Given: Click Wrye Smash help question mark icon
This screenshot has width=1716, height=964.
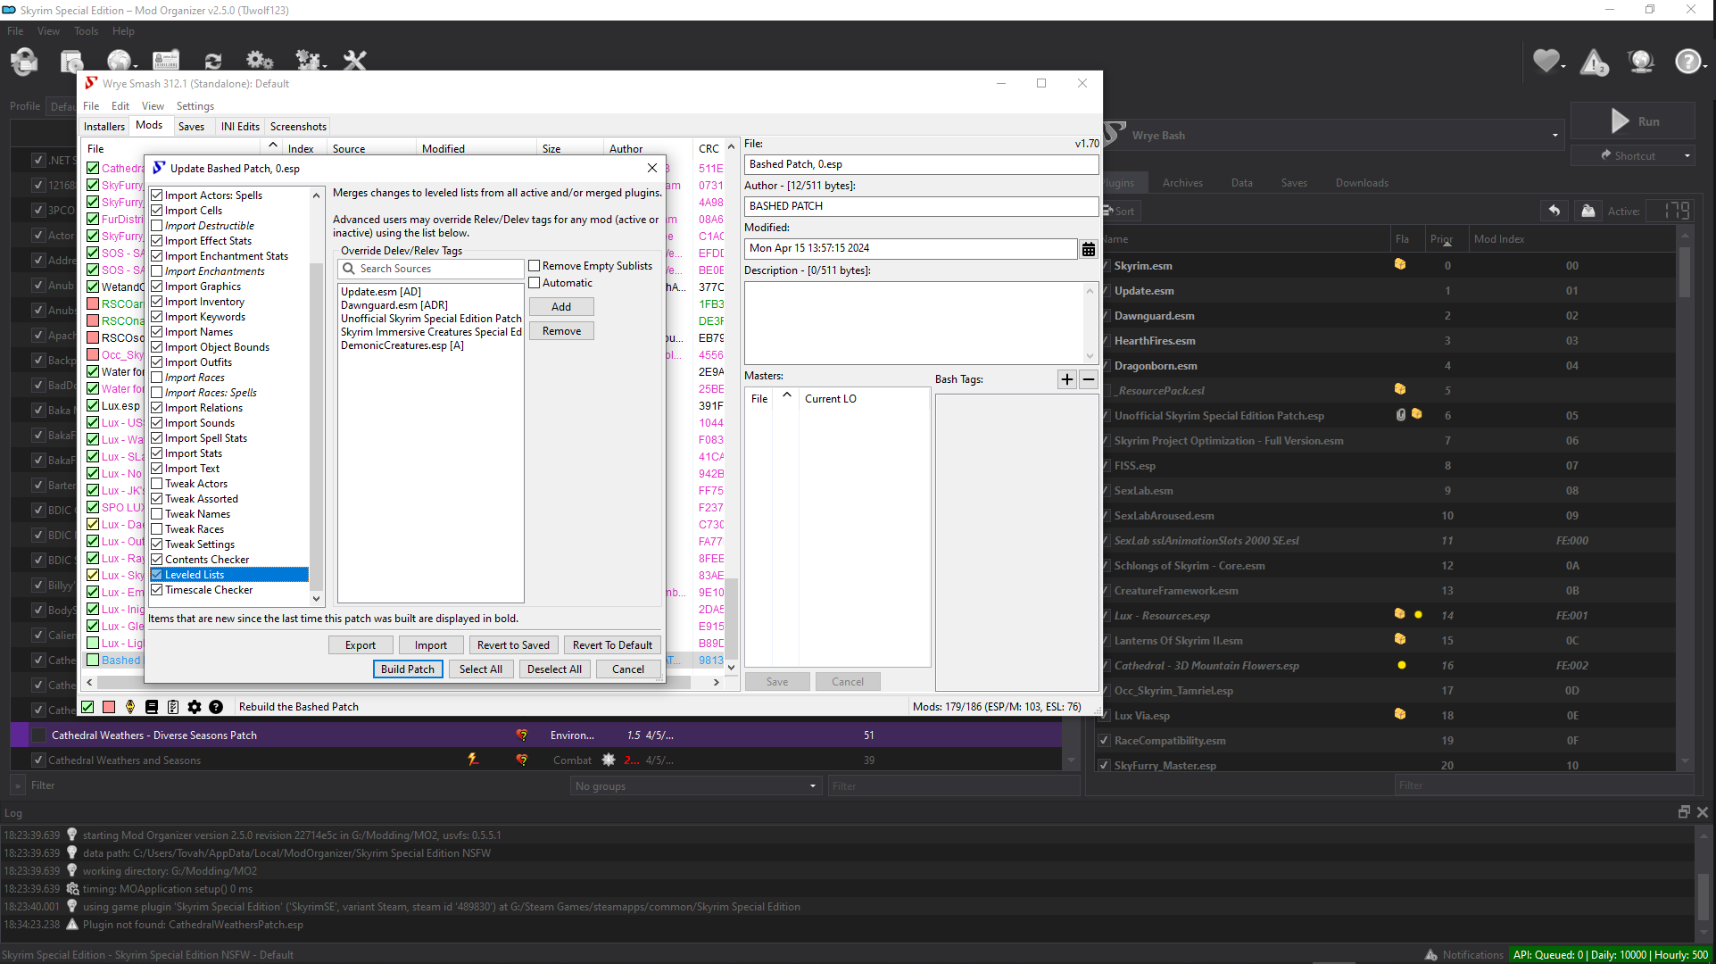Looking at the screenshot, I should point(216,707).
